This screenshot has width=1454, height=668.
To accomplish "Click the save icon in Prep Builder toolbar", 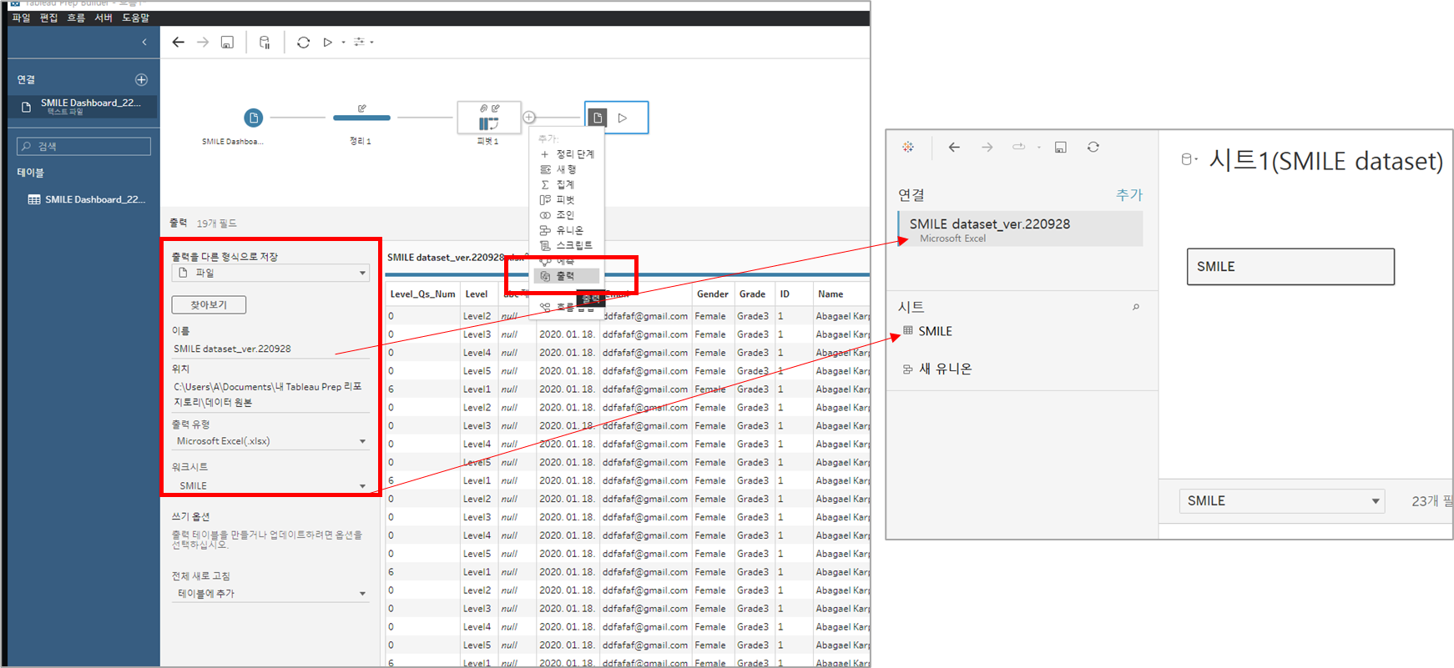I will coord(227,43).
